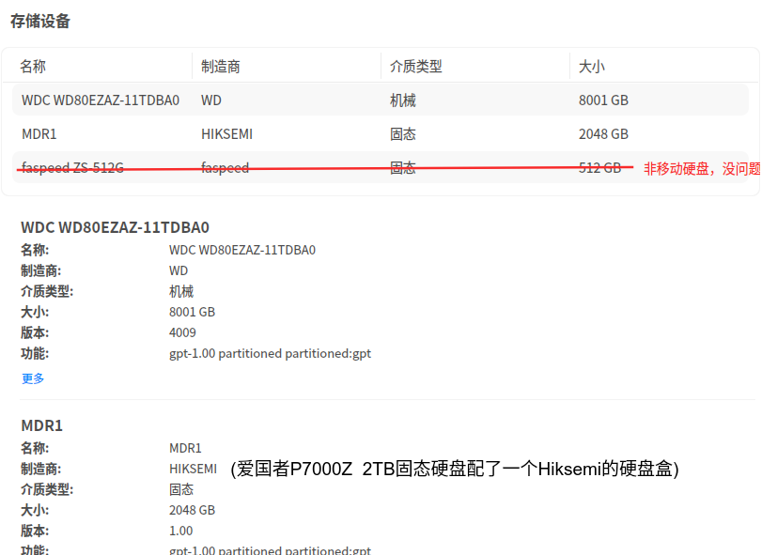Select WDC WD80EZAZ-11TDBA0 name cell in the table
Viewport: 762px width, 555px height.
point(101,100)
